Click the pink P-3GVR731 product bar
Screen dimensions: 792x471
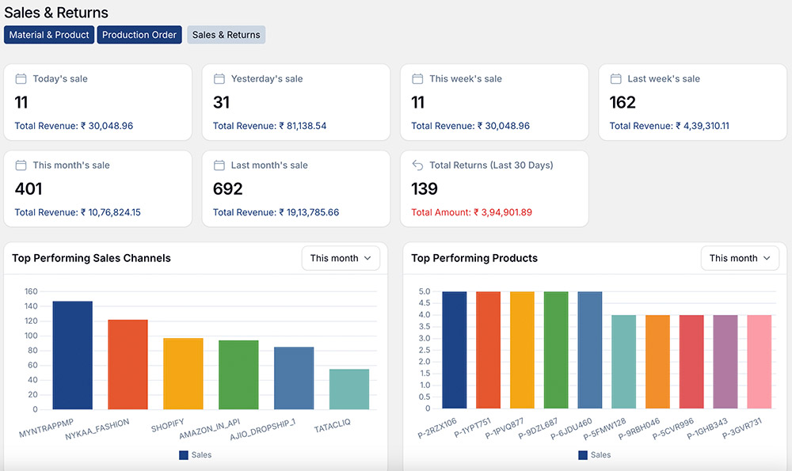(x=759, y=362)
